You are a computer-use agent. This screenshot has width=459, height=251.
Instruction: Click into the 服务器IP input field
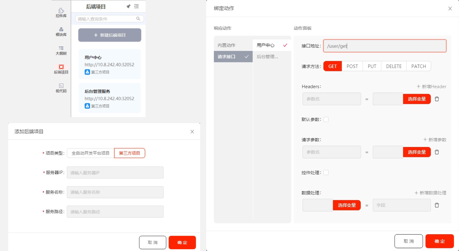pyautogui.click(x=115, y=173)
